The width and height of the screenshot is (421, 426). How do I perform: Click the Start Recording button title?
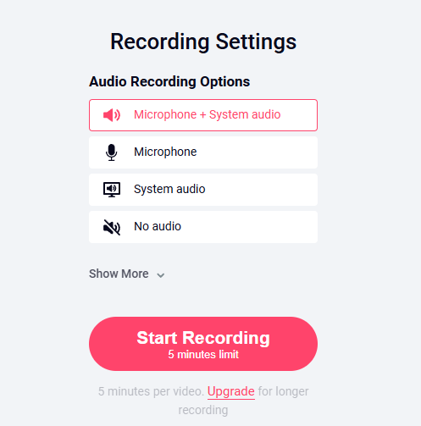click(x=203, y=338)
